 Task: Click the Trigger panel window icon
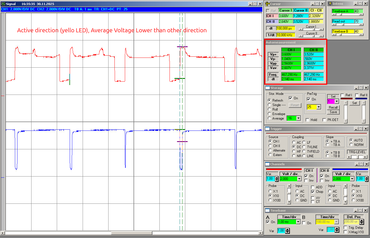[267, 129]
